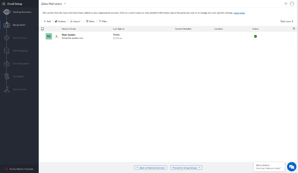Go to Email Migration step
The image size is (298, 173).
point(21,63)
